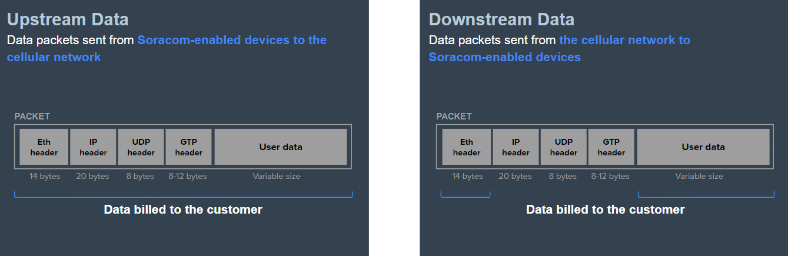The image size is (788, 256).
Task: Select the downstream Eth header block
Action: pos(467,147)
